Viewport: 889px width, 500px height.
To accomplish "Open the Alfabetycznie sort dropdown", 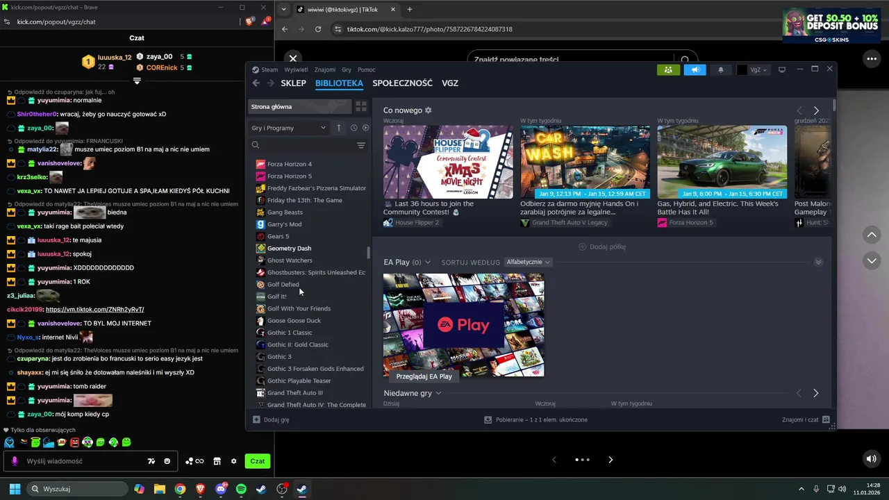I will (x=529, y=262).
